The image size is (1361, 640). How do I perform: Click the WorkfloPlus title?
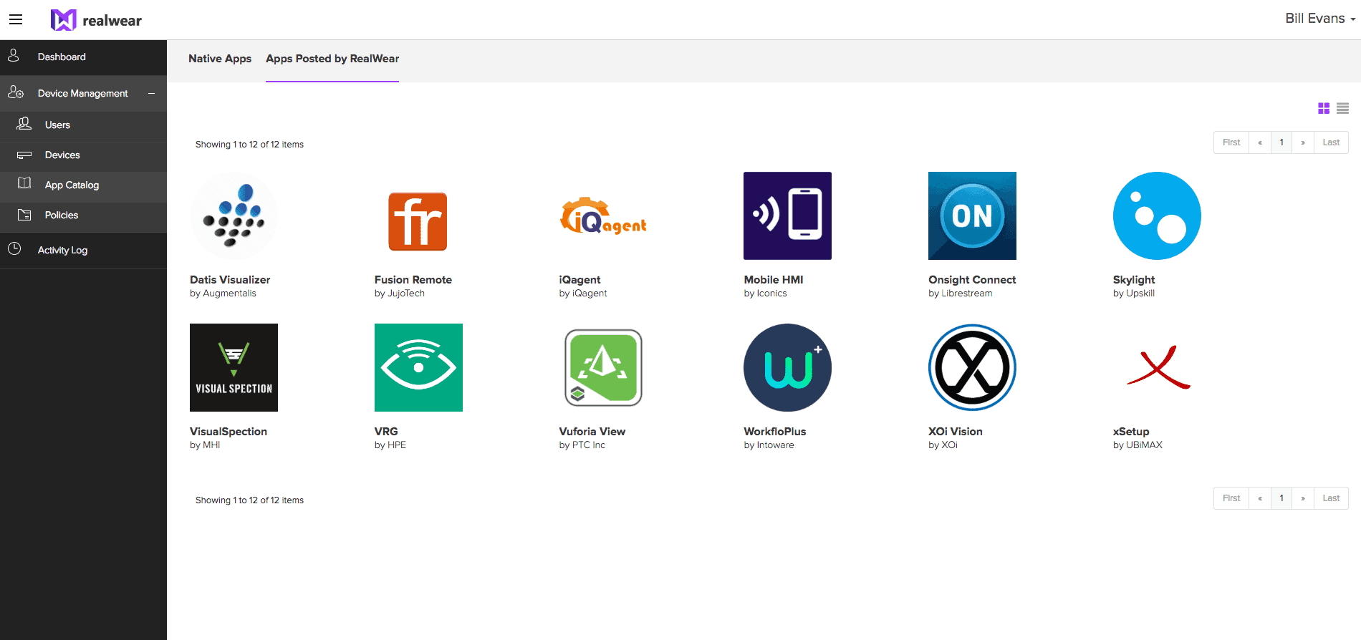point(775,432)
